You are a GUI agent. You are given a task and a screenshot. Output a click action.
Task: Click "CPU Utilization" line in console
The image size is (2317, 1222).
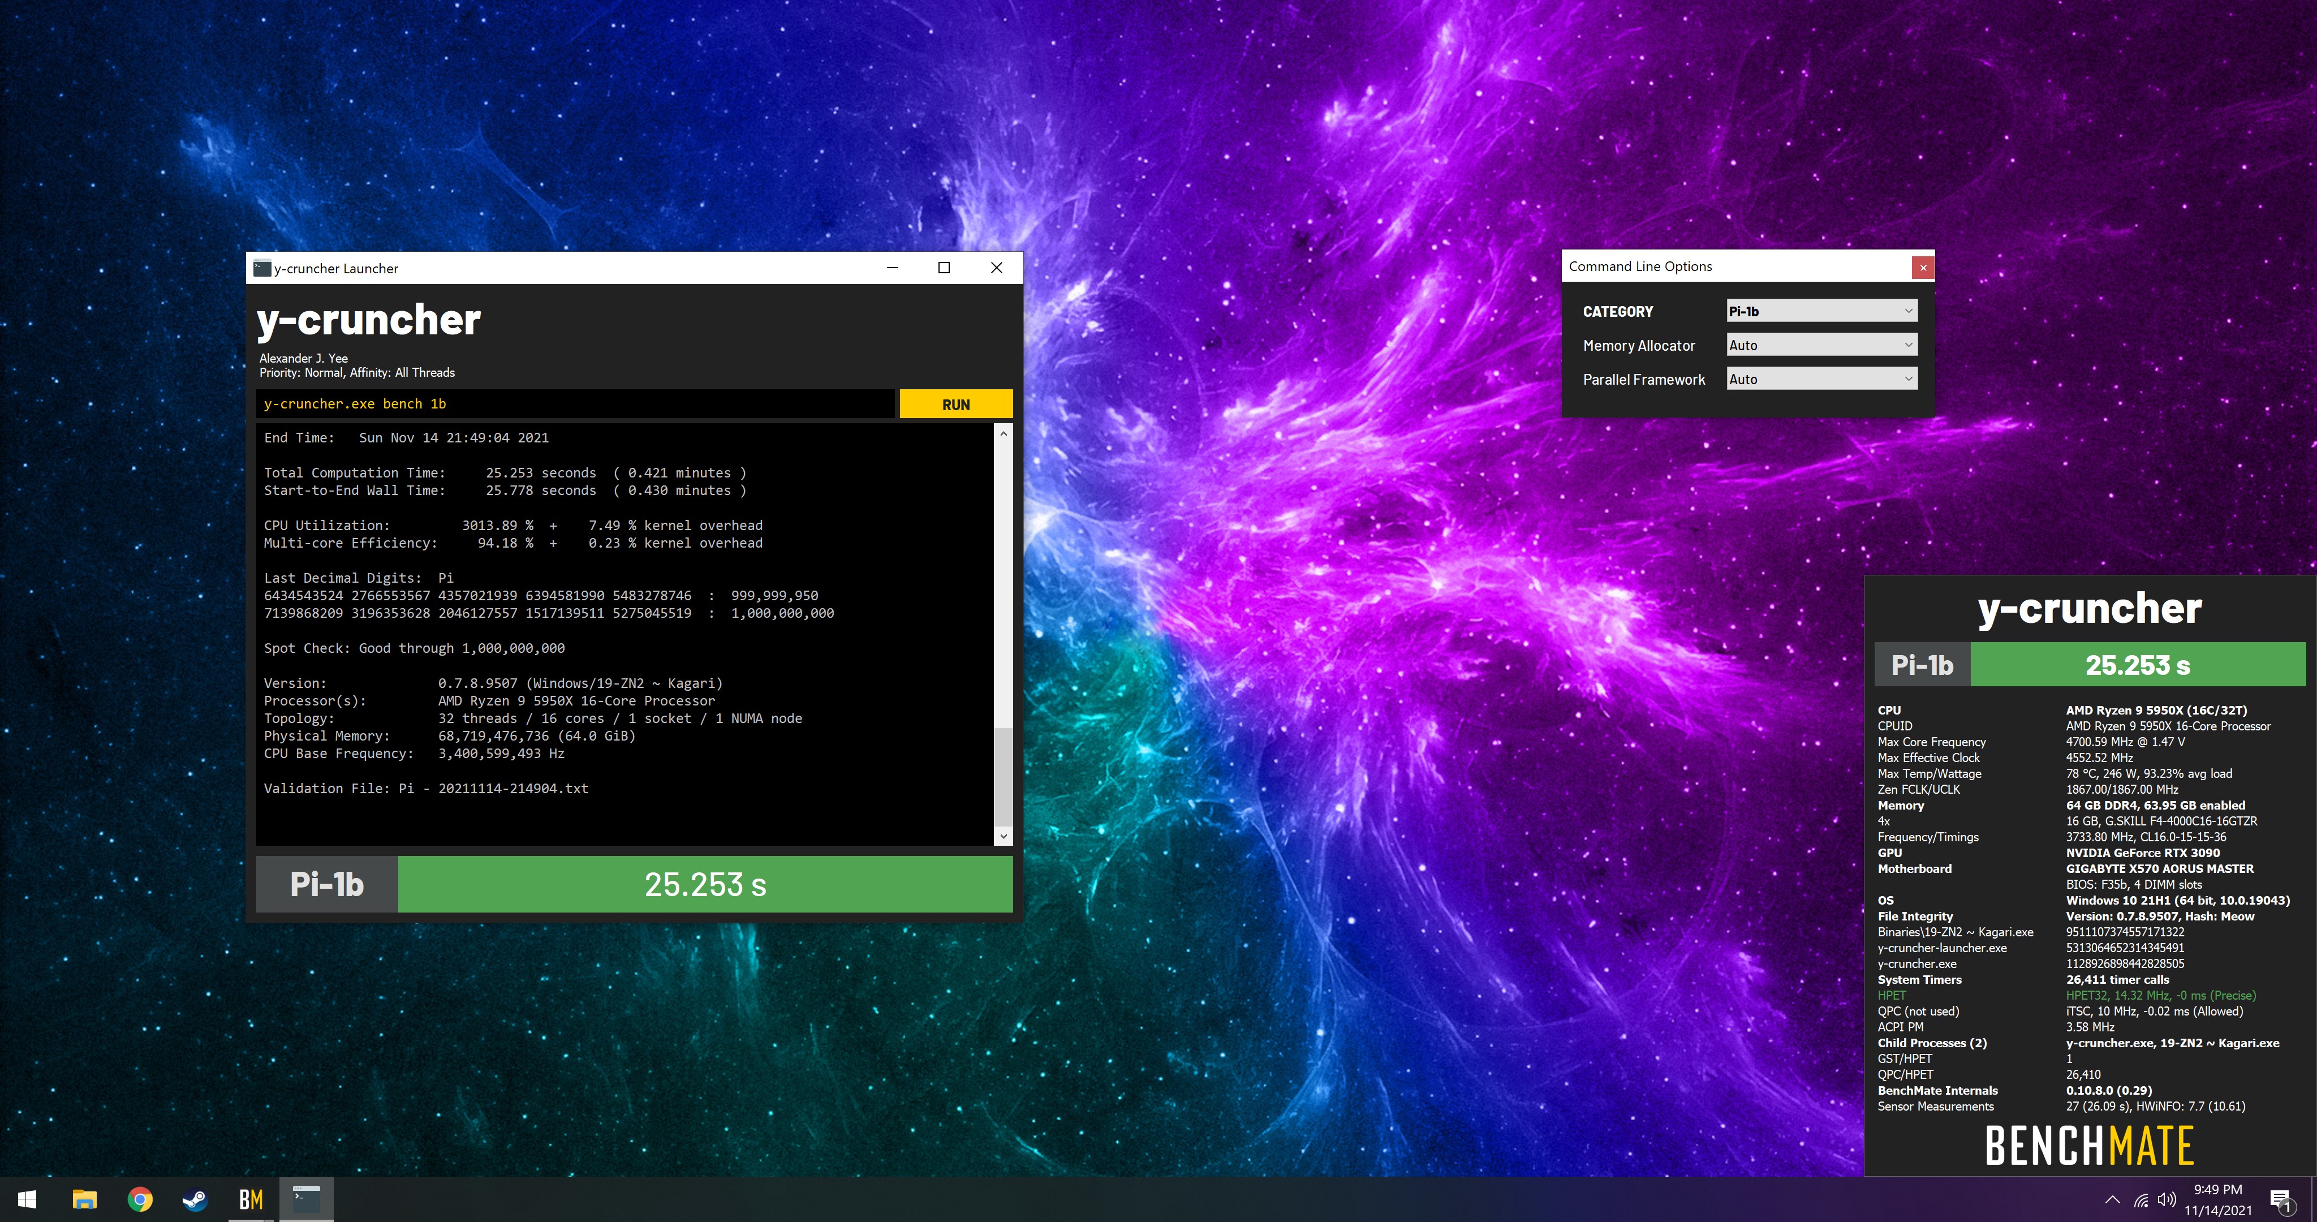[x=513, y=526]
